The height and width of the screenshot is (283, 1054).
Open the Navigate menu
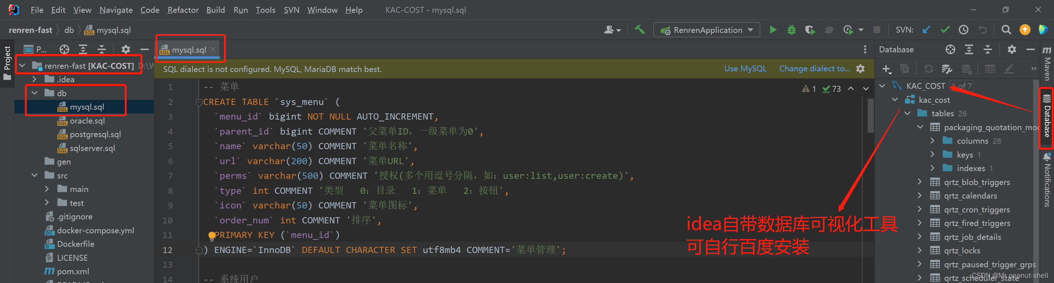pos(116,10)
